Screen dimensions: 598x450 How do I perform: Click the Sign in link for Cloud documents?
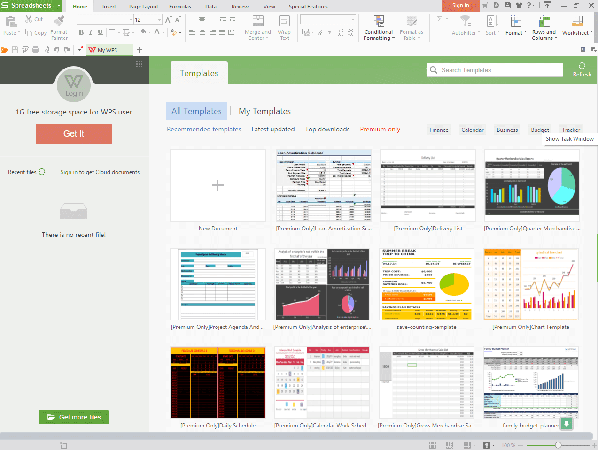69,172
